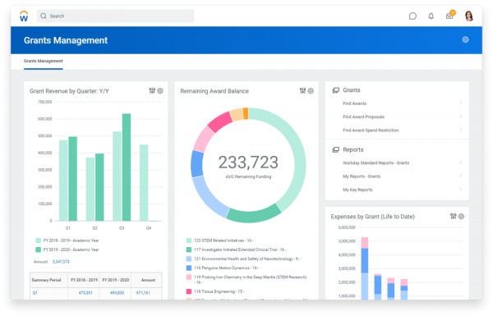Click the Remaining Award Balance title

pos(214,91)
